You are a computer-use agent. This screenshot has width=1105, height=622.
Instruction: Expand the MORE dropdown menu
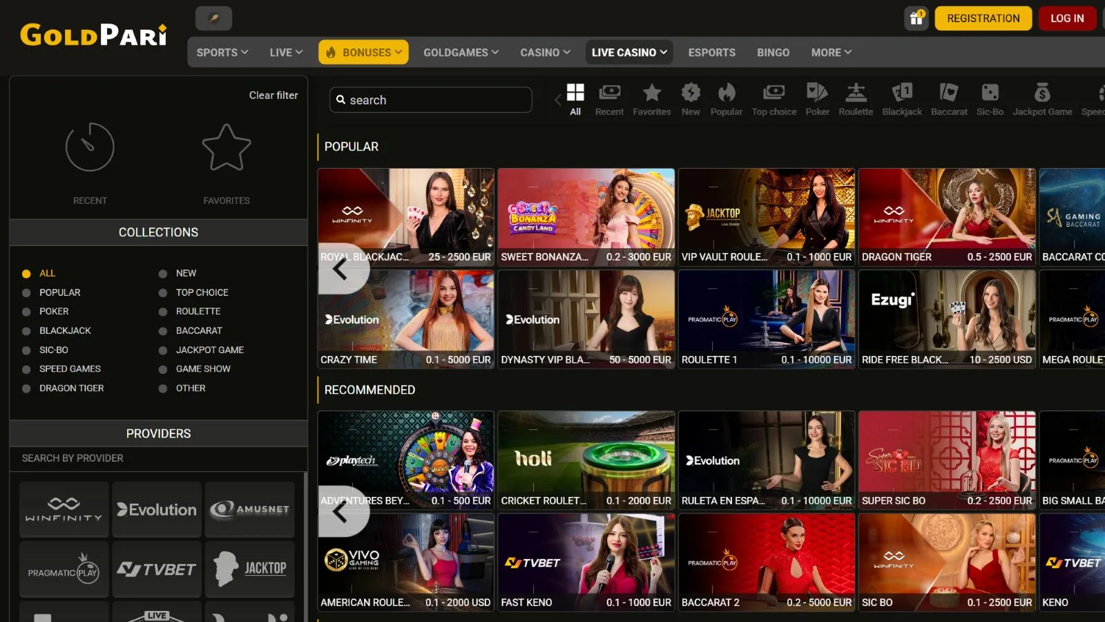click(832, 53)
